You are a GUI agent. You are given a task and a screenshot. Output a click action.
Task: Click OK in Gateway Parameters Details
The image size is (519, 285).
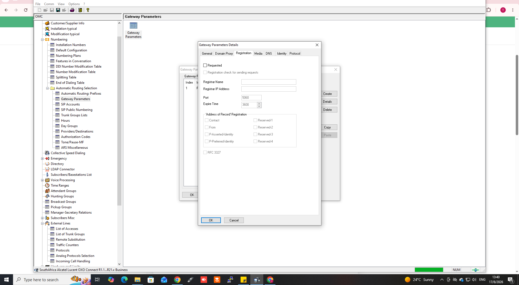211,220
